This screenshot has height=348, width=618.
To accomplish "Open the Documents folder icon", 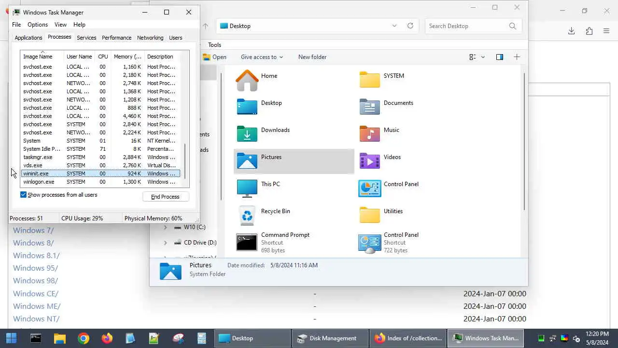I will tap(369, 107).
